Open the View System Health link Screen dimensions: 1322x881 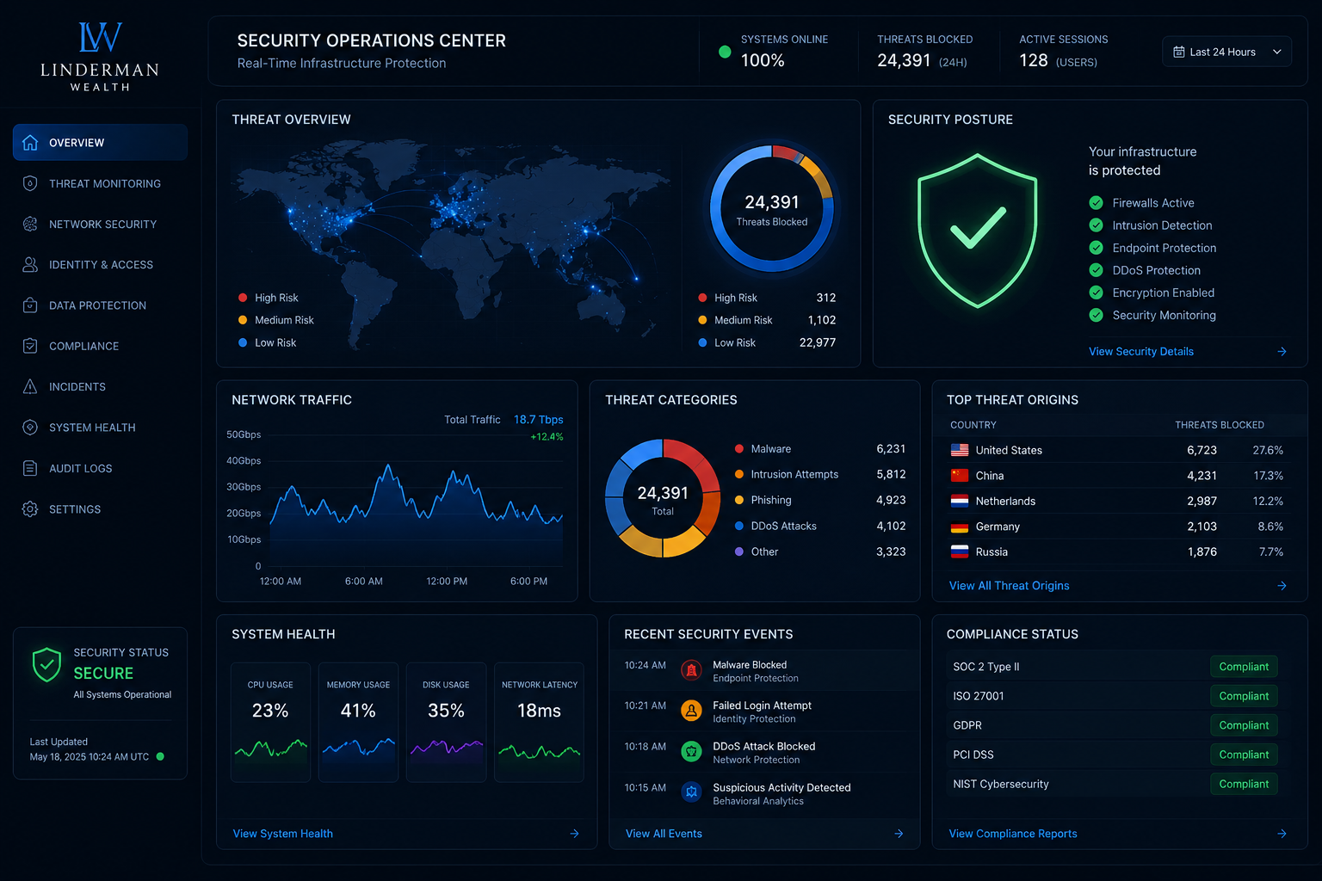[x=282, y=834]
